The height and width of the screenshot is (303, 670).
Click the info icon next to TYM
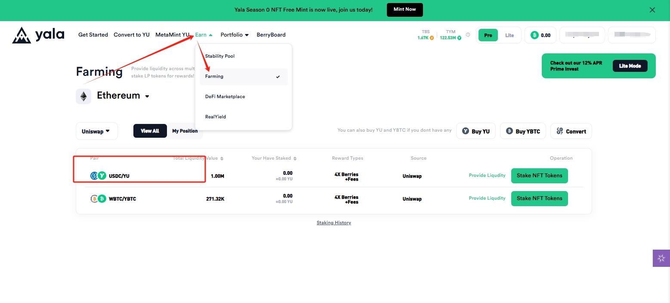tap(468, 35)
